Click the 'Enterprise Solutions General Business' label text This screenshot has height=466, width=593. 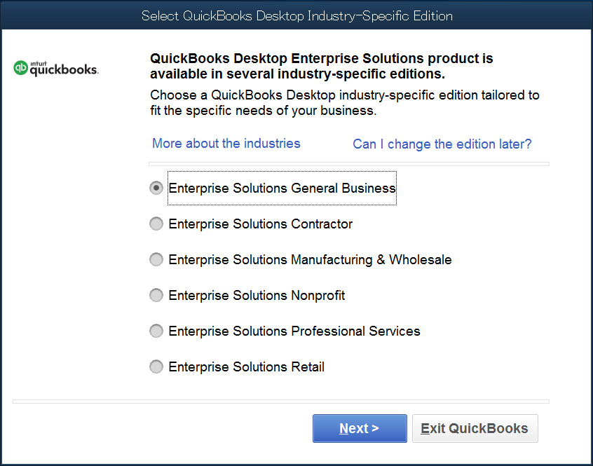282,189
